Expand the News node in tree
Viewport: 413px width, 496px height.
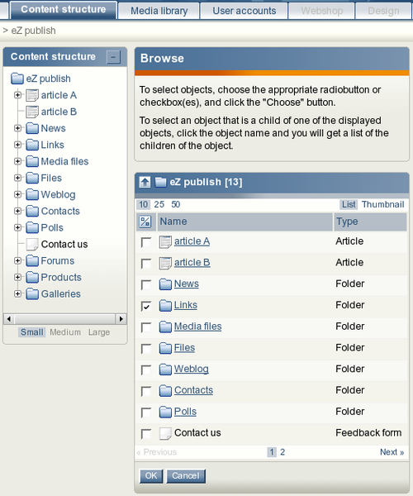click(17, 128)
